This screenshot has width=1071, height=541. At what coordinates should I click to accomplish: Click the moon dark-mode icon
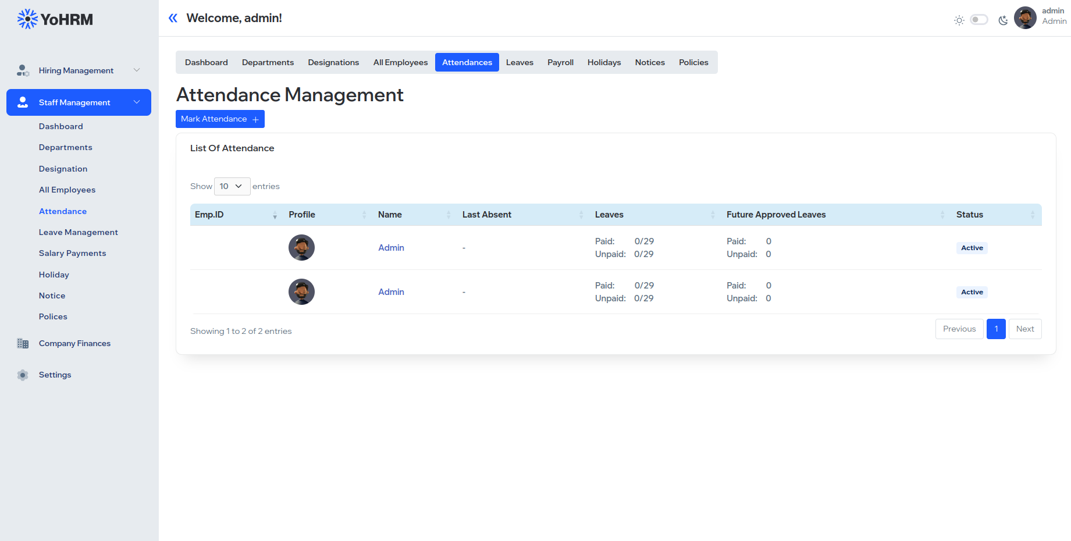1003,20
